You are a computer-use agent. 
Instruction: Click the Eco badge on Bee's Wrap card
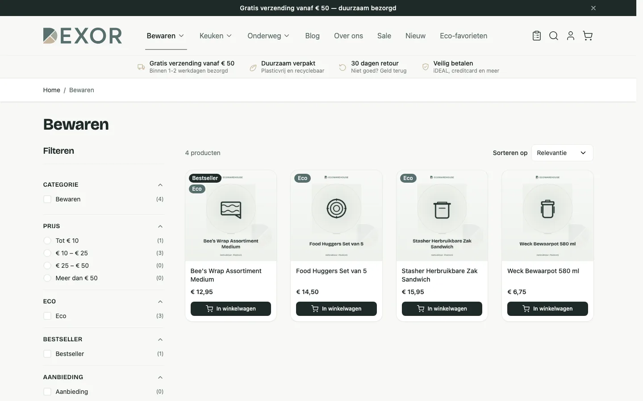197,189
